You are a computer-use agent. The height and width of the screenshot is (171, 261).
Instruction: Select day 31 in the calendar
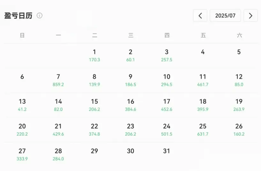coord(167,151)
